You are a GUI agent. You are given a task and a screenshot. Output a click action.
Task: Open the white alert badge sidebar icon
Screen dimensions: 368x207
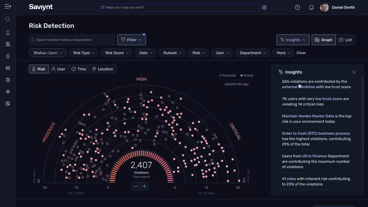8,56
